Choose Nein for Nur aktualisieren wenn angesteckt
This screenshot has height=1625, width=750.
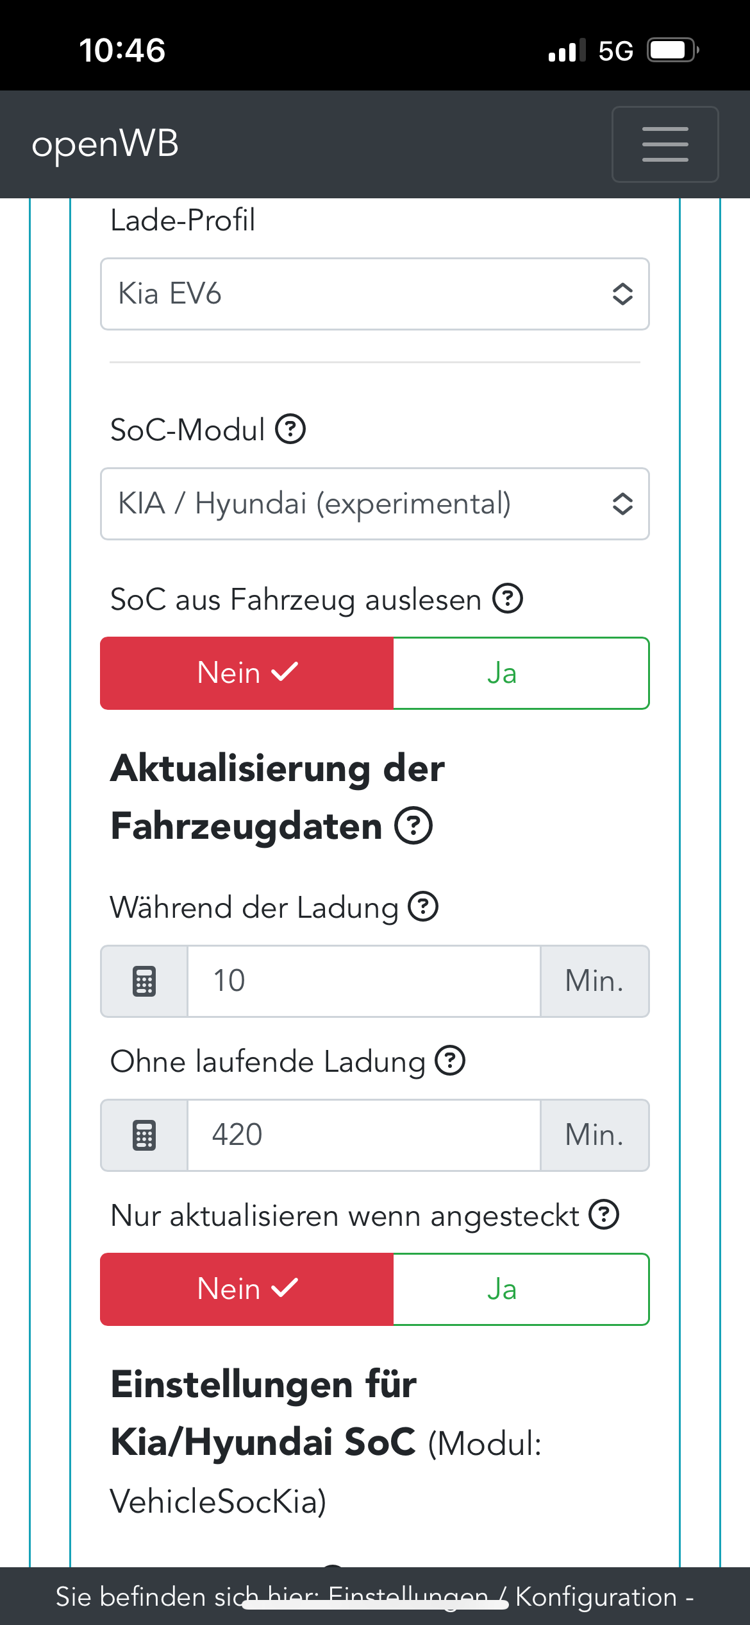(247, 1289)
